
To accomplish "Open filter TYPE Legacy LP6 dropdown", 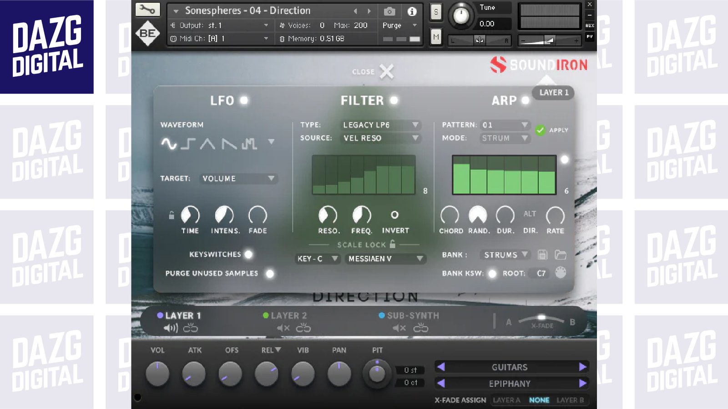I will click(x=380, y=125).
